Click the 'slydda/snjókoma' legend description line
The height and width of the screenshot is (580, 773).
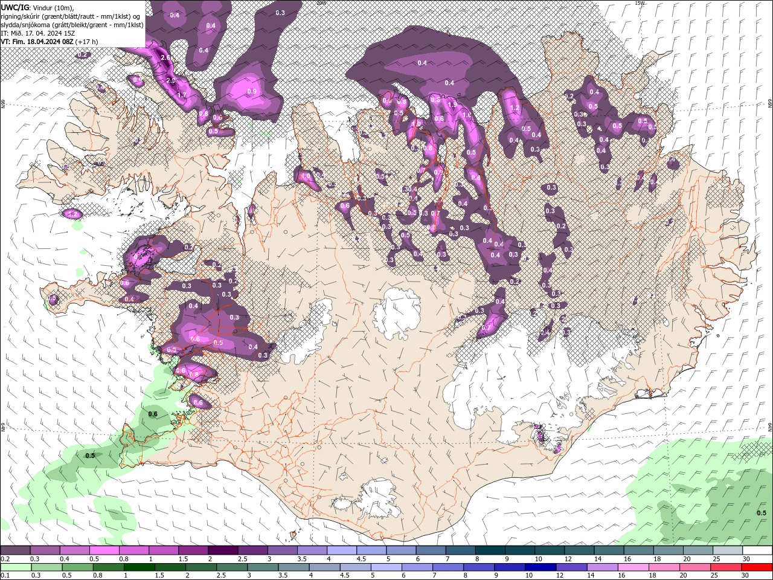click(x=72, y=25)
